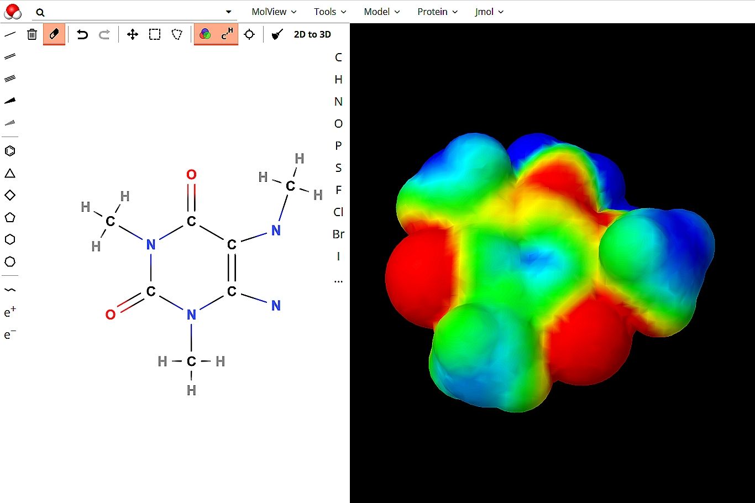Select the Eraser tool
Image resolution: width=755 pixels, height=503 pixels.
coord(54,34)
